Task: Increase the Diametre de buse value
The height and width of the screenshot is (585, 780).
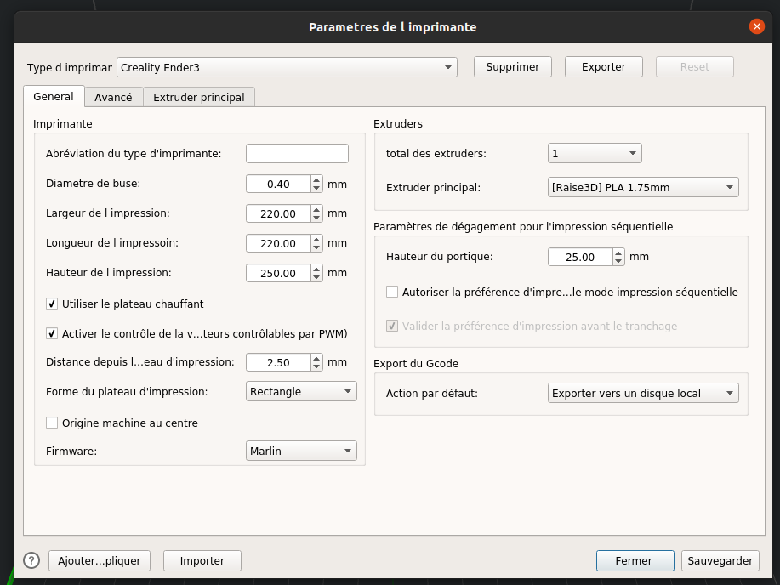Action: [316, 179]
